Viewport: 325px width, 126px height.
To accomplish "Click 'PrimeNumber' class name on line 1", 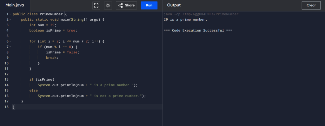I will pyautogui.click(x=51, y=14).
